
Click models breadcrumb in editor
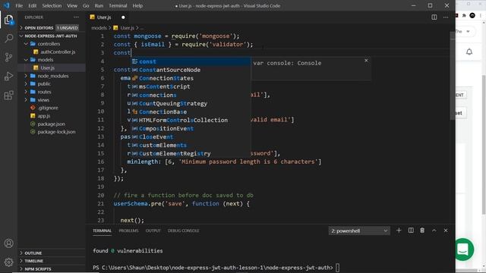99,28
